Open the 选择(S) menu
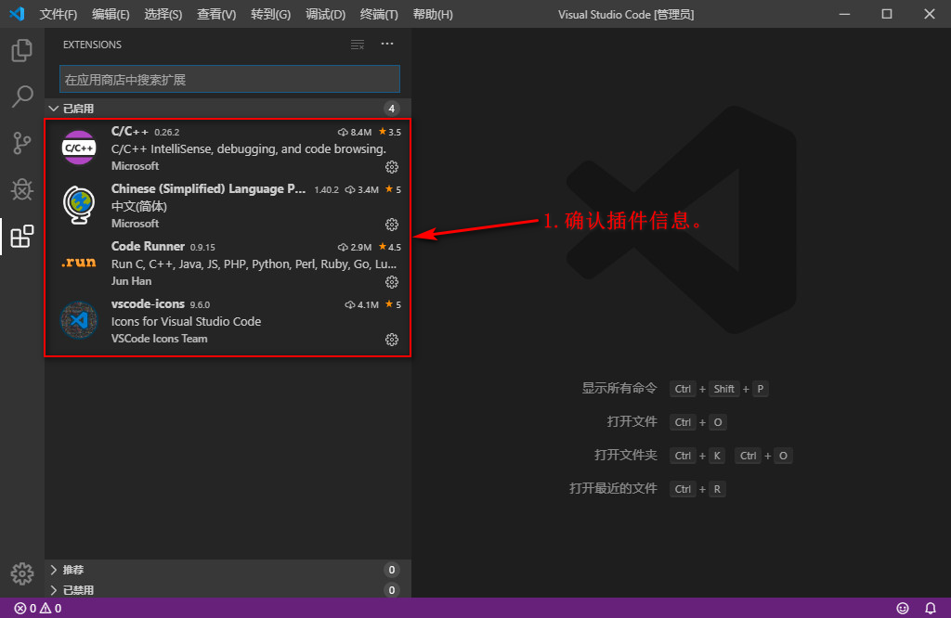Viewport: 951px width, 618px height. (x=163, y=14)
